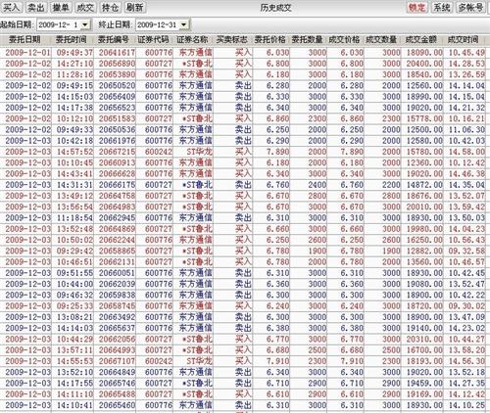Click the 买入 button
Image resolution: width=490 pixels, height=413 pixels.
tap(11, 7)
